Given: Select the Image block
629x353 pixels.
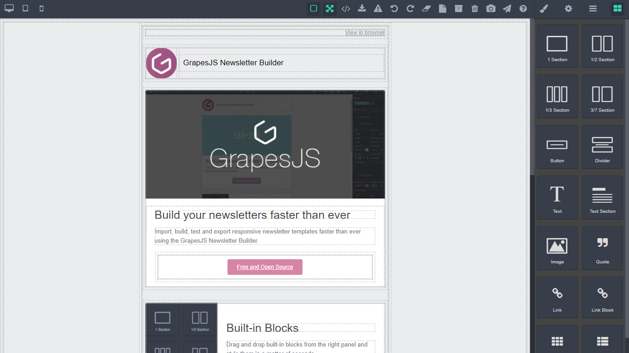Looking at the screenshot, I should pyautogui.click(x=557, y=248).
